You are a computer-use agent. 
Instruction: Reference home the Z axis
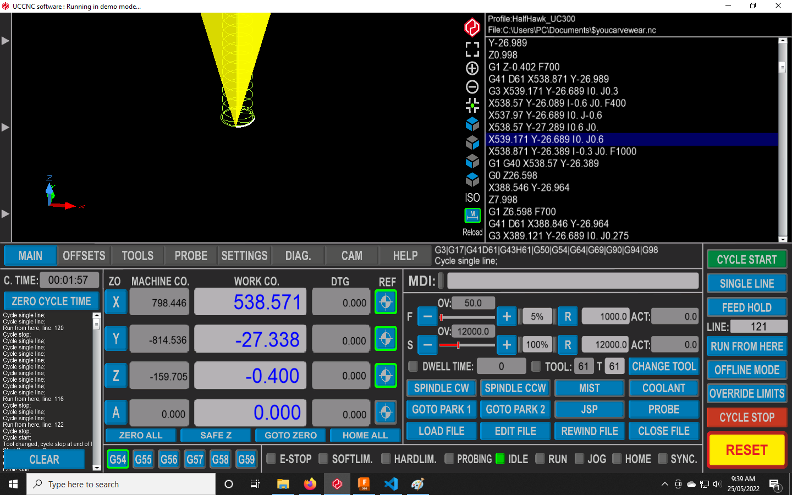pyautogui.click(x=386, y=376)
